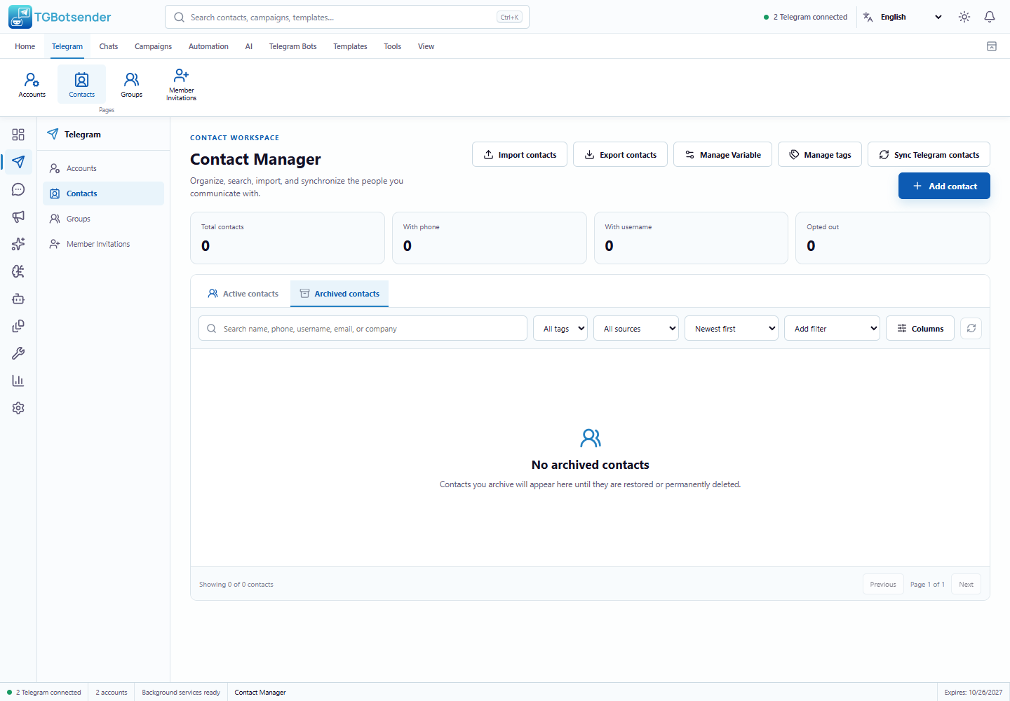
Task: Open the Groups page in the ribbon
Action: 132,85
